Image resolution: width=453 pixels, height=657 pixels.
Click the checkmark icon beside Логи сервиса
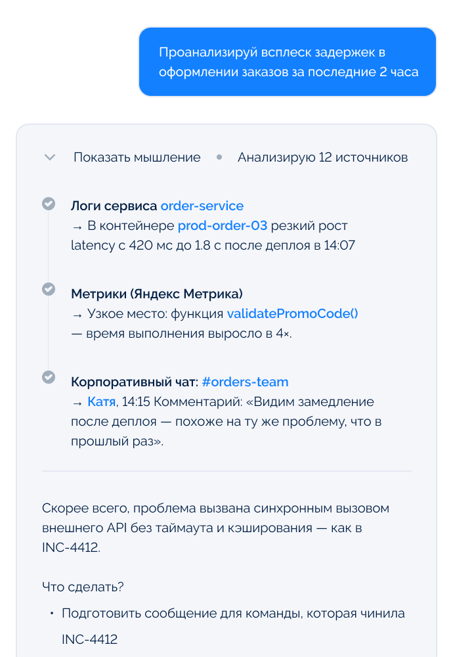(49, 204)
